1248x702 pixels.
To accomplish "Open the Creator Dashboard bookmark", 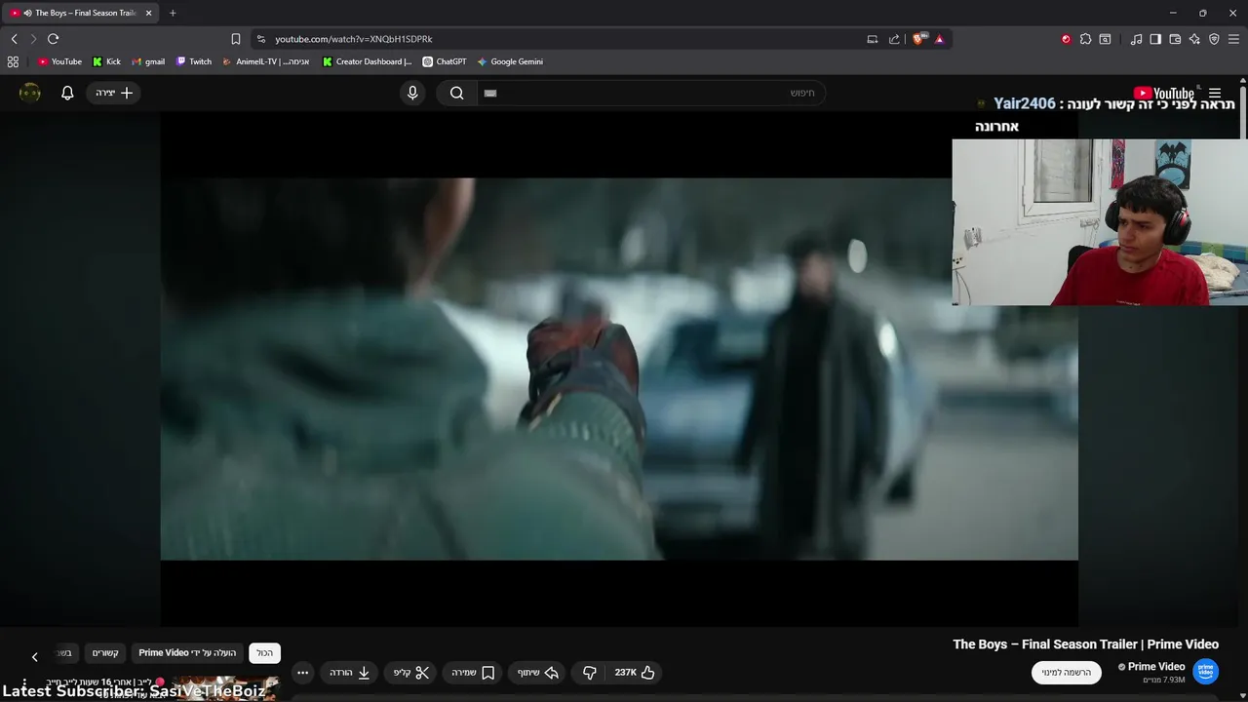I will (x=368, y=61).
